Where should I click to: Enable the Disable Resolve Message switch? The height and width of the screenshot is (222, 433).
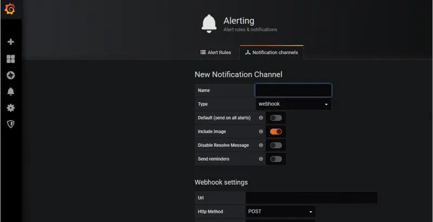[x=276, y=145]
